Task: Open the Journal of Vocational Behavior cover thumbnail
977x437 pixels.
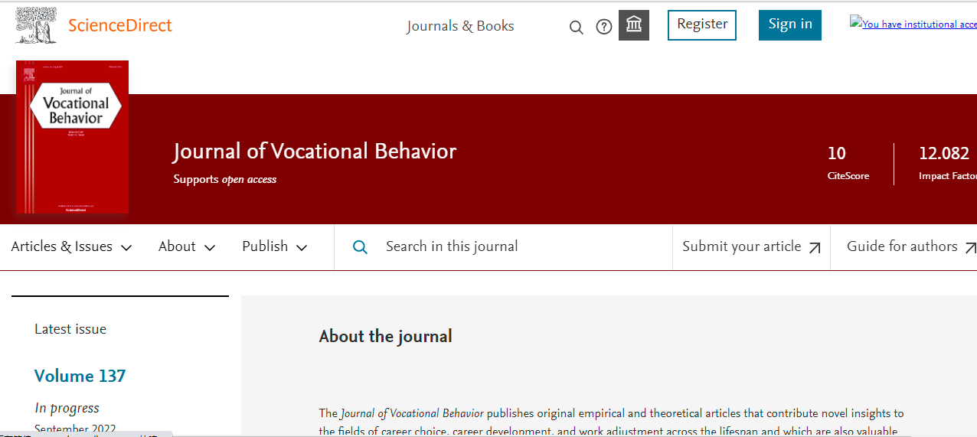Action: pos(72,137)
